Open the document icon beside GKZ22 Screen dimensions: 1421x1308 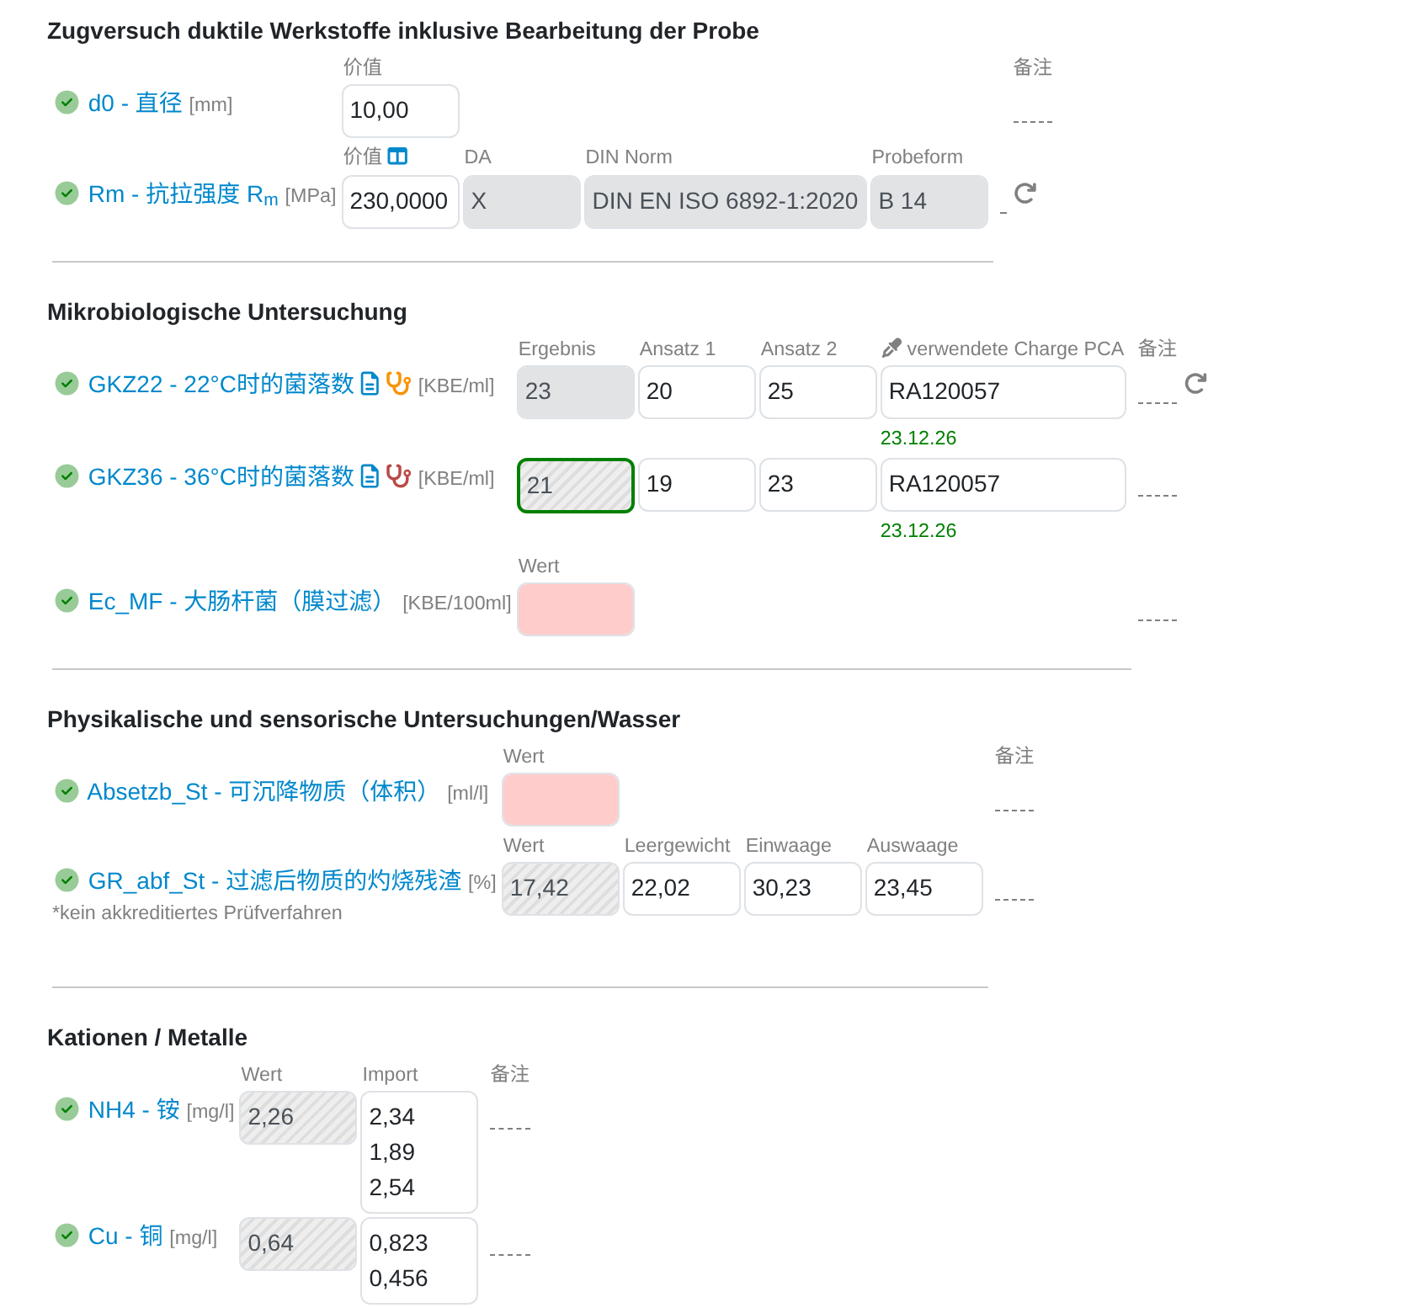pyautogui.click(x=370, y=384)
